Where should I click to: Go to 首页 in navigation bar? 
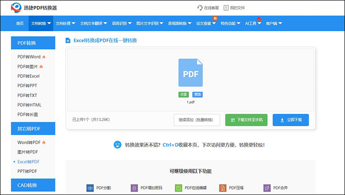(x=19, y=23)
